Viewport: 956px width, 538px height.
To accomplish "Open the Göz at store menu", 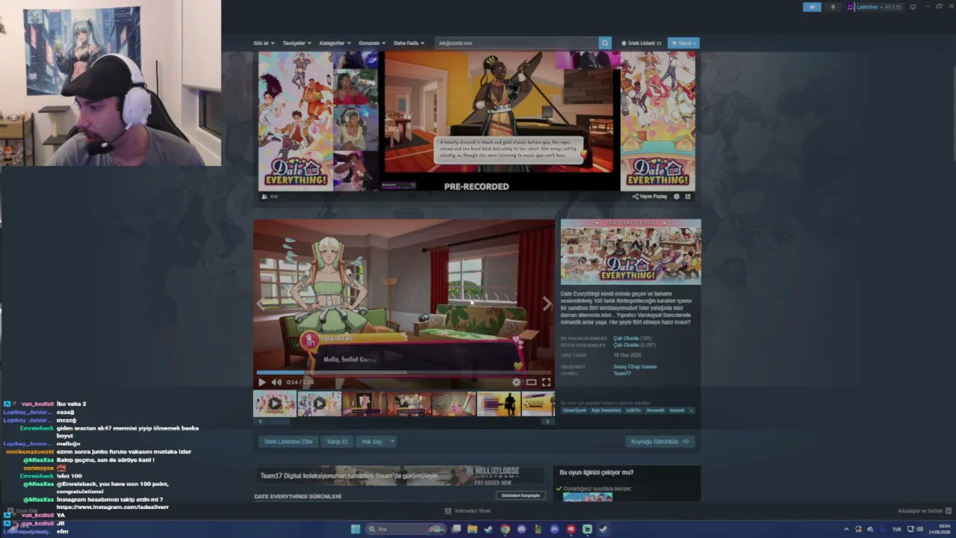I will pos(264,43).
